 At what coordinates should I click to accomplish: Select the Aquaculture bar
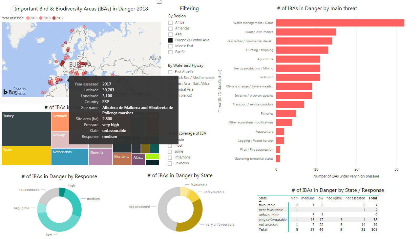click(x=280, y=132)
